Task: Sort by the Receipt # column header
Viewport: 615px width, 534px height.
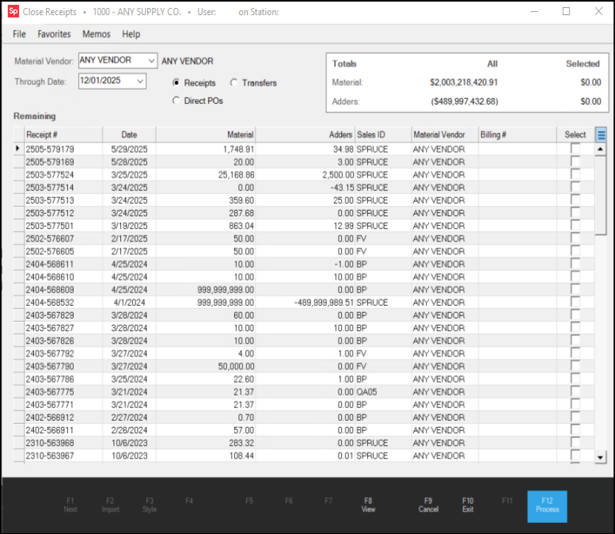Action: pyautogui.click(x=63, y=135)
